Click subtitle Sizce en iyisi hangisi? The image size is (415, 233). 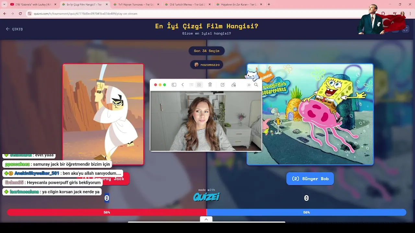207,33
